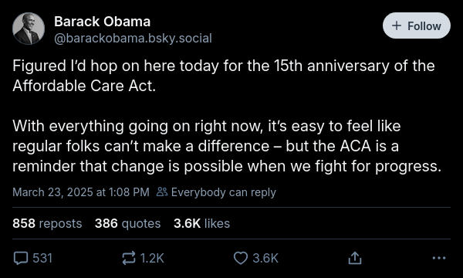
Task: Click the March 23, 2025 timestamp
Action: click(x=81, y=192)
